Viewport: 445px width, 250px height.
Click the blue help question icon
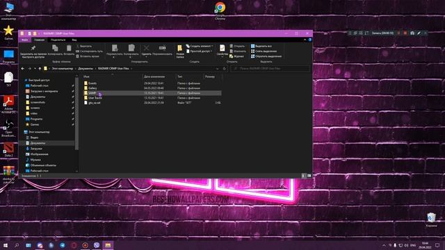pos(309,40)
